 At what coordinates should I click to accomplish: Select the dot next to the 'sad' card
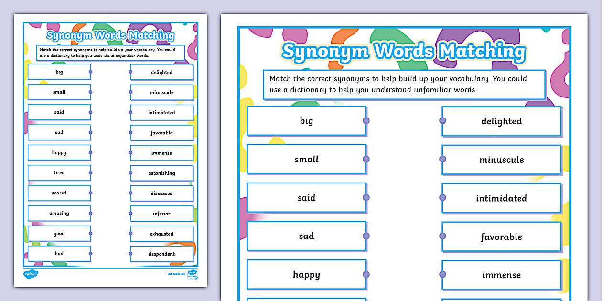(x=366, y=236)
